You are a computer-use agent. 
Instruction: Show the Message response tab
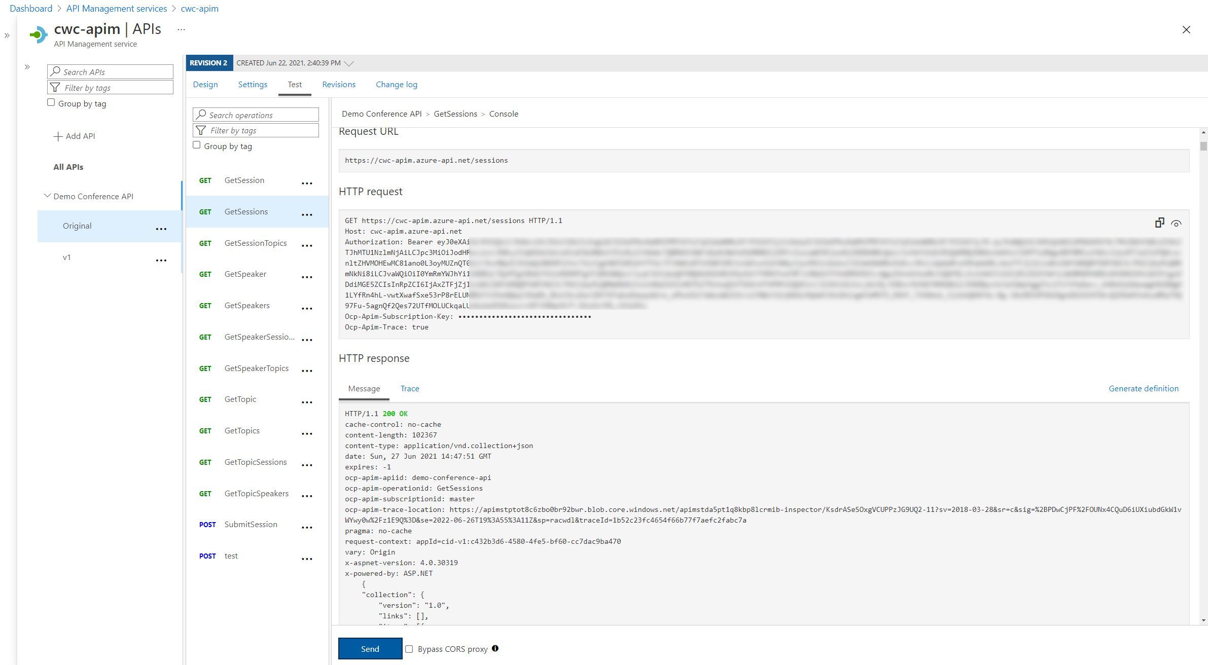click(364, 389)
